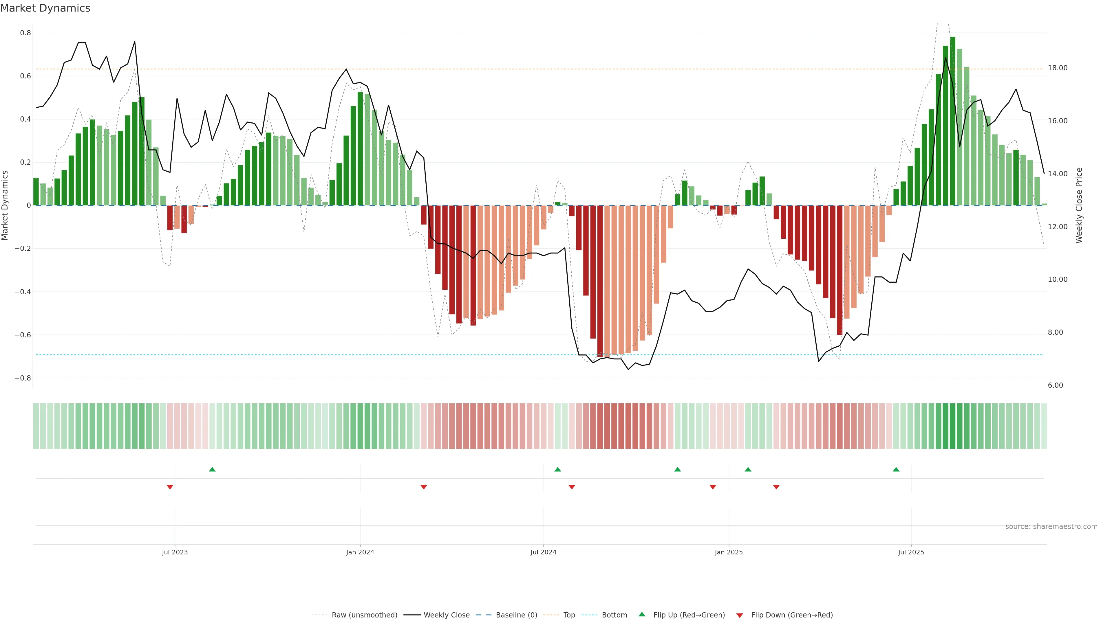Click the flip-down triangle just before Jul 2023
The height and width of the screenshot is (625, 1112).
click(170, 487)
